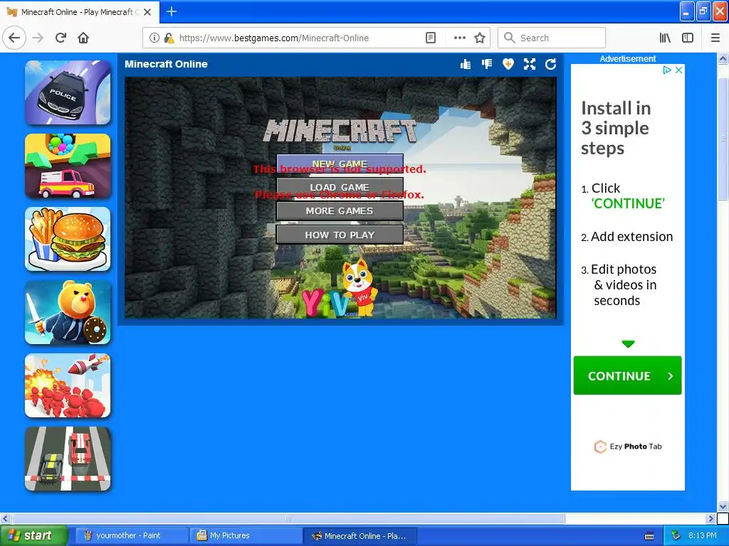Viewport: 729px width, 546px height.
Task: Like the game with thumbs up icon
Action: 466,64
